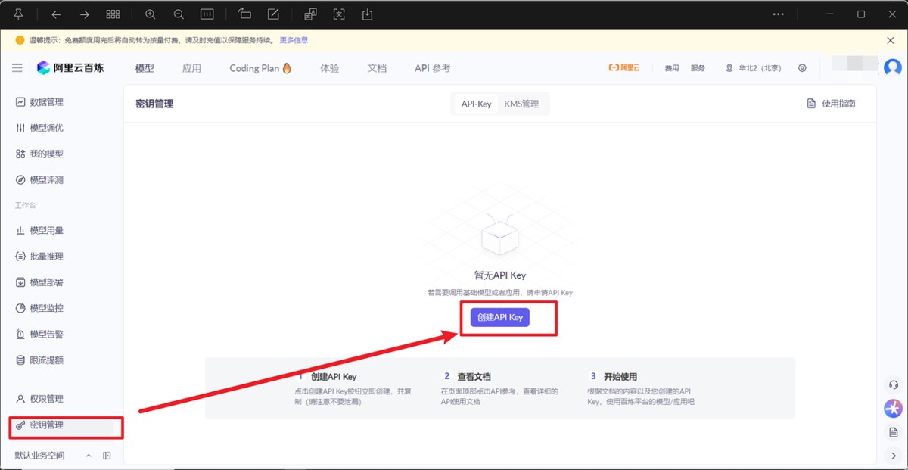The width and height of the screenshot is (908, 470).
Task: Open the 华北2（北京）region selector
Action: pos(754,68)
